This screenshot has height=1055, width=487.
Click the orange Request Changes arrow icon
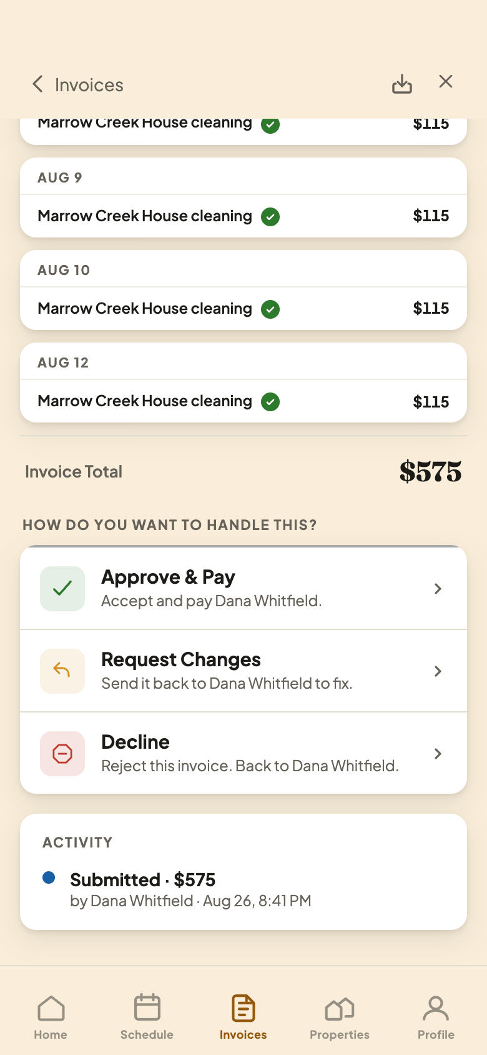[x=62, y=671]
